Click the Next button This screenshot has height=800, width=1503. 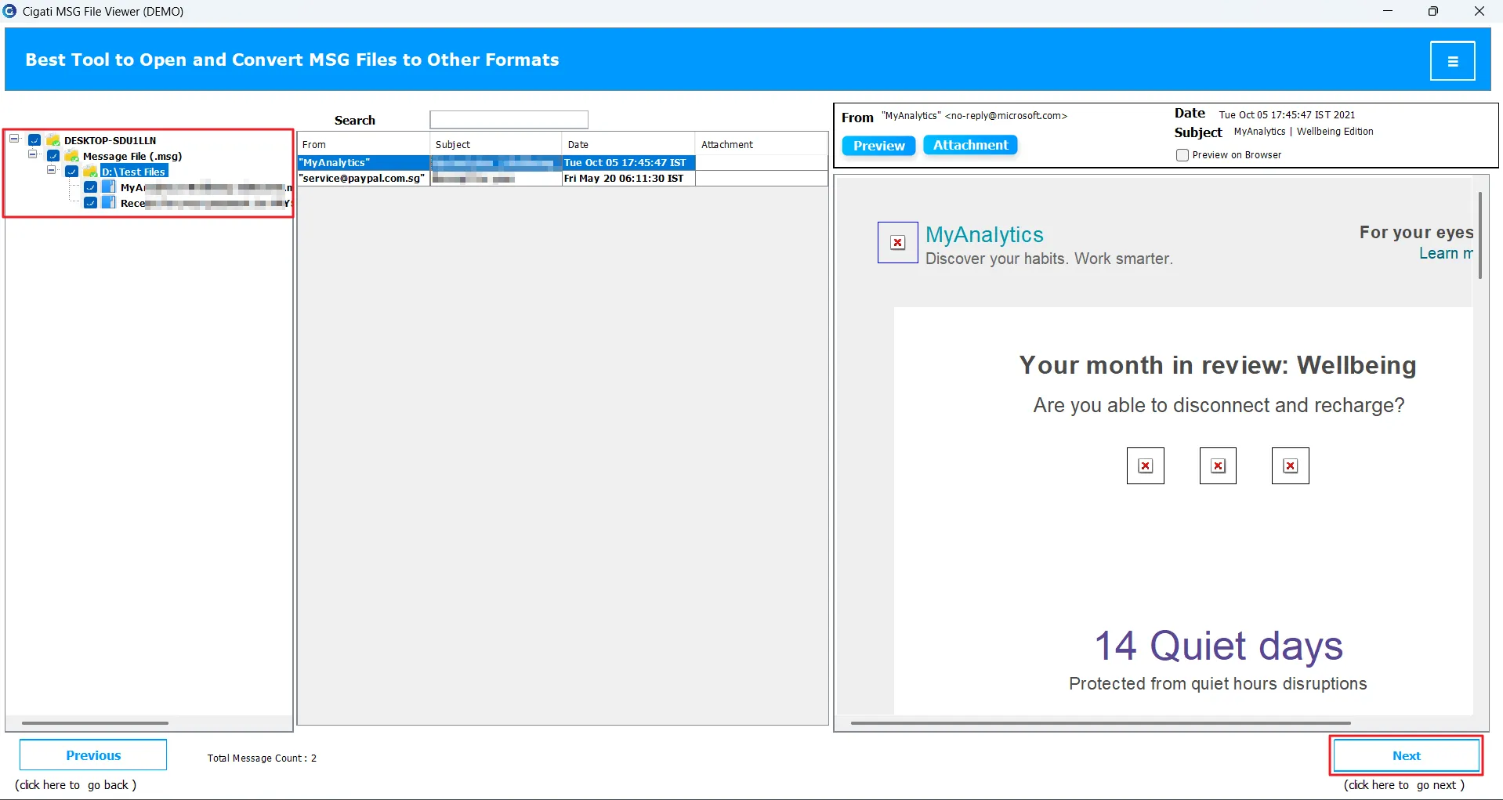pyautogui.click(x=1407, y=755)
